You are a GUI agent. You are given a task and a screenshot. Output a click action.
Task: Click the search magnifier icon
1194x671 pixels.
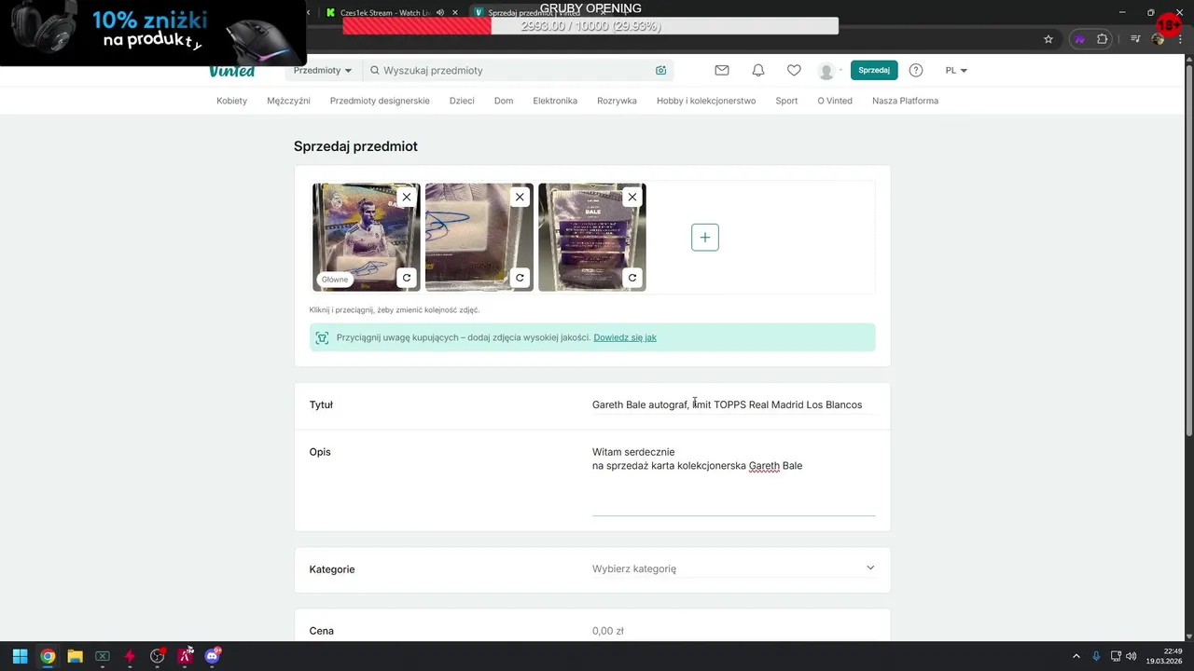pos(375,71)
